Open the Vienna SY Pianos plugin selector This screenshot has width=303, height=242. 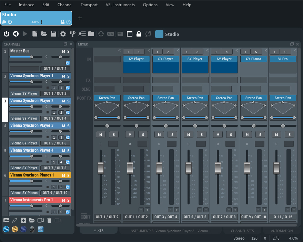tap(24, 193)
